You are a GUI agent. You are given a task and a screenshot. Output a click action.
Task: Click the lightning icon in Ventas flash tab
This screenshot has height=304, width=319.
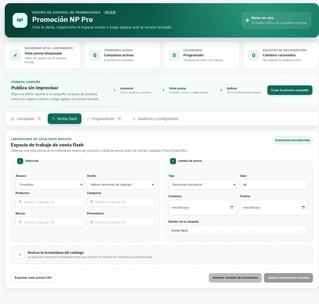click(54, 119)
